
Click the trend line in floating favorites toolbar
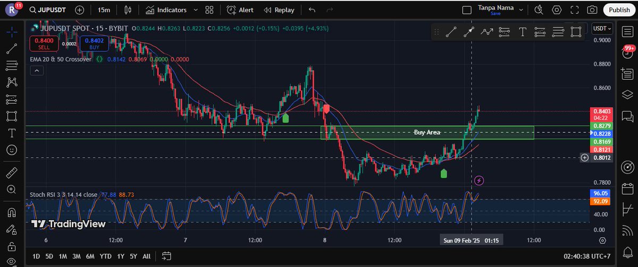pyautogui.click(x=451, y=32)
